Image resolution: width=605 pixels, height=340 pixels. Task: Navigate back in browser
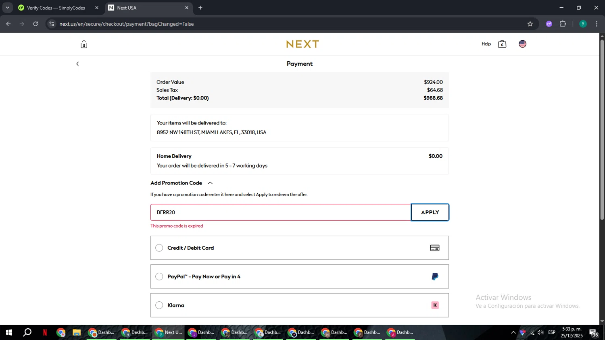[x=8, y=24]
